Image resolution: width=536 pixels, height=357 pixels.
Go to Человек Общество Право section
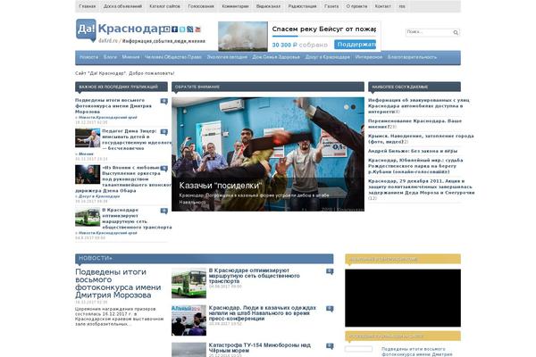tap(173, 57)
